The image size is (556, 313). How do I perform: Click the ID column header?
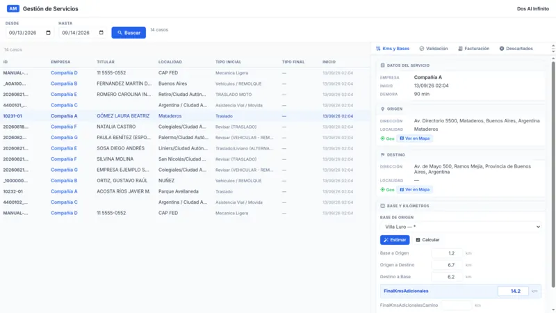point(6,62)
